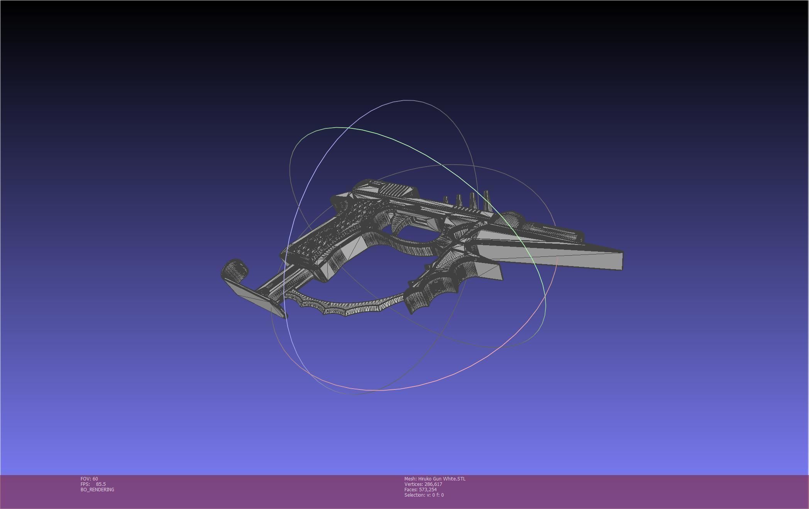Click the FOV: 60 status text
The width and height of the screenshot is (809, 509).
click(89, 479)
